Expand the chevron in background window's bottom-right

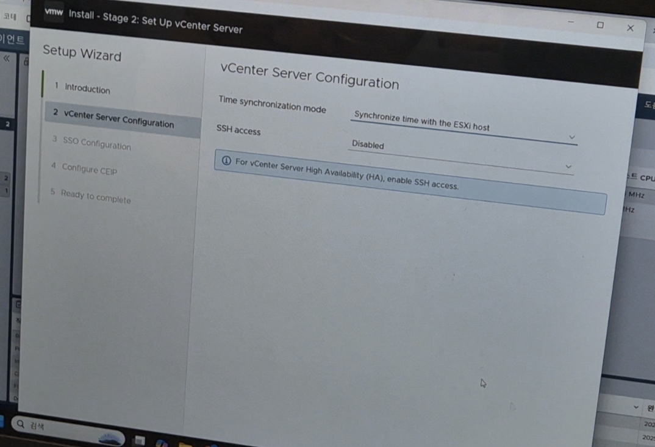point(635,407)
